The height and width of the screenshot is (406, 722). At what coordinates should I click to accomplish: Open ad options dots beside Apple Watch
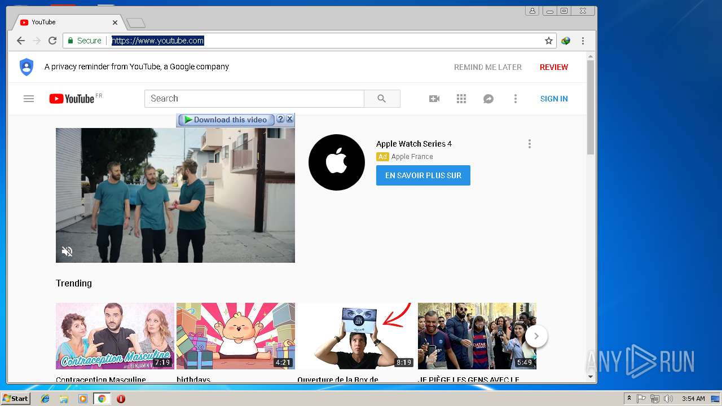[x=529, y=144]
